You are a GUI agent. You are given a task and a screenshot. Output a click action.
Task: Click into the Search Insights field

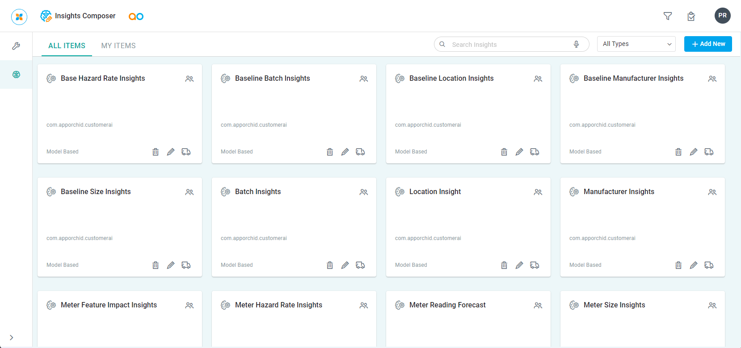pyautogui.click(x=509, y=45)
